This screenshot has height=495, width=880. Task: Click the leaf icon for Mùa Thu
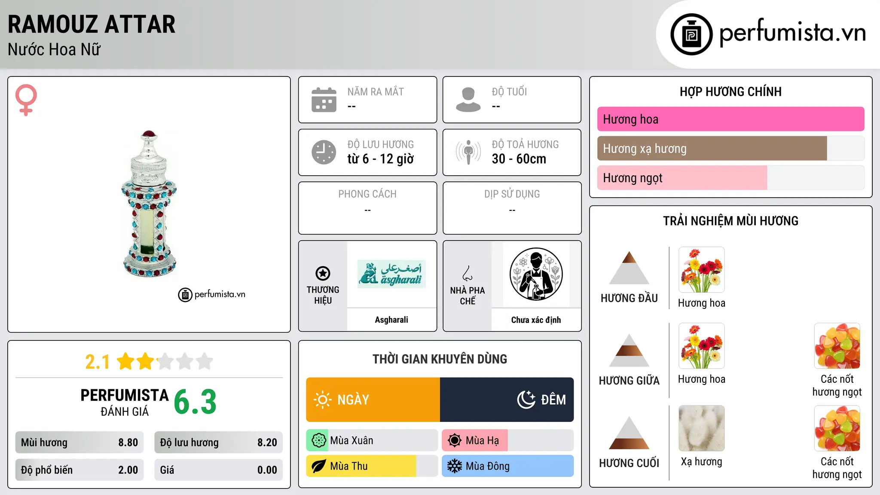(x=318, y=466)
